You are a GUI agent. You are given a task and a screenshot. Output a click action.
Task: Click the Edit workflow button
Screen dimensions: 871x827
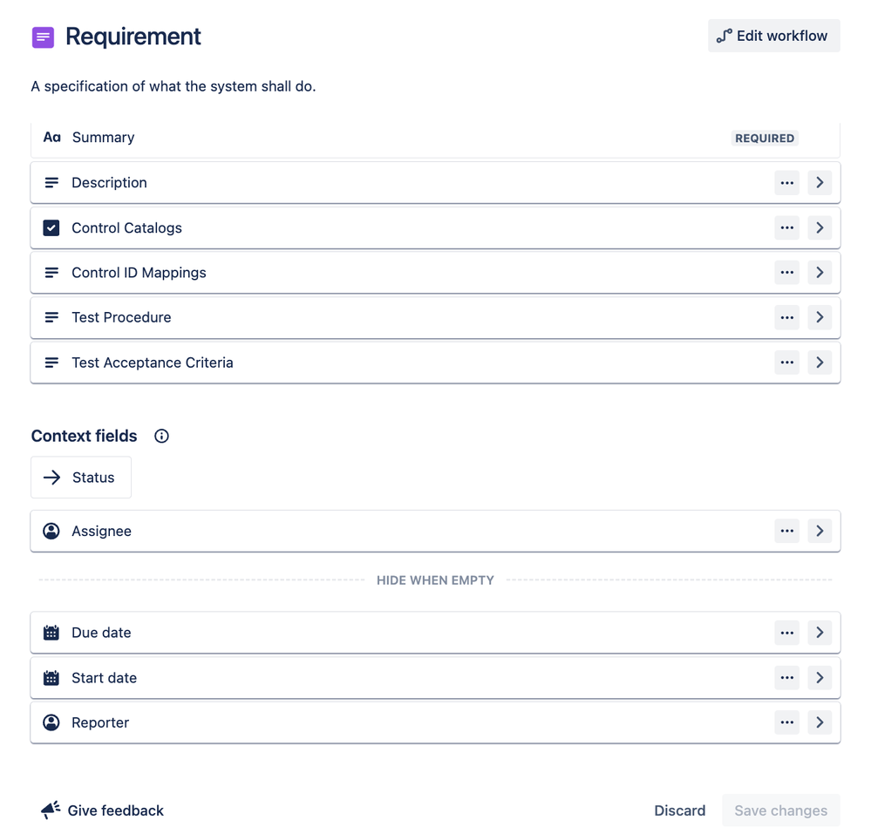coord(773,36)
